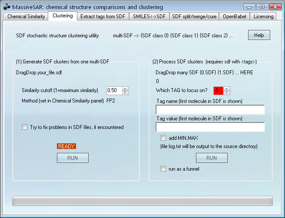The image size is (285, 218).
Task: Switch to the Licensing tab
Action: [x=264, y=17]
